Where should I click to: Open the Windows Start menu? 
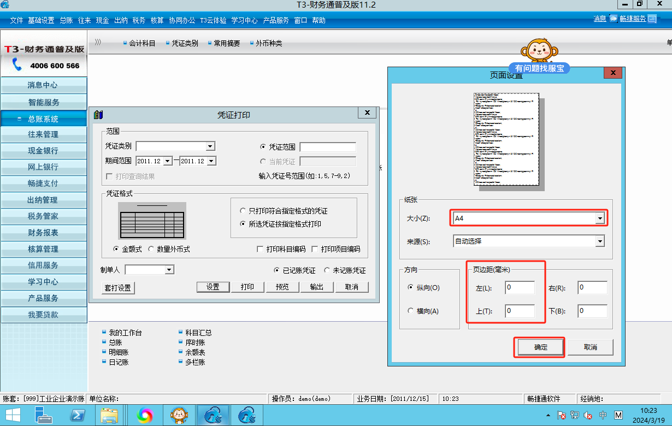click(13, 415)
